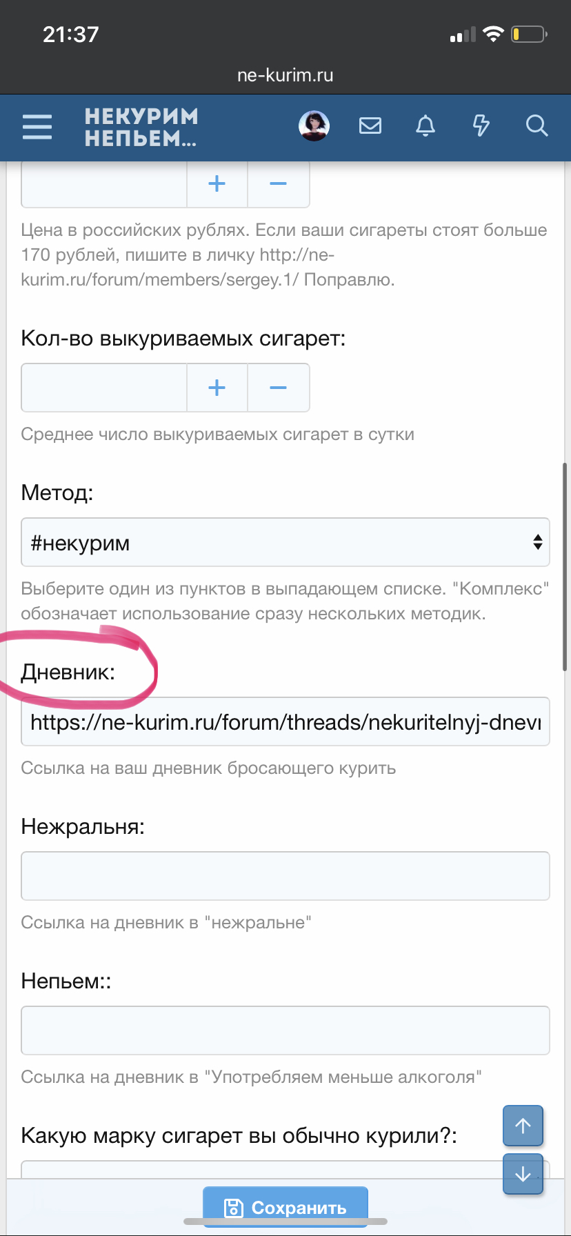571x1236 pixels.
Task: Open What's new lightning icon
Action: tap(481, 126)
